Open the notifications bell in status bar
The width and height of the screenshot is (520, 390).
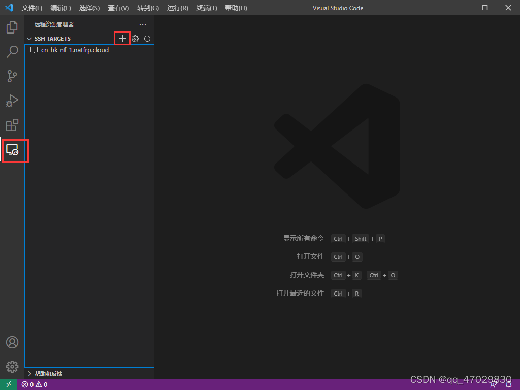(509, 385)
